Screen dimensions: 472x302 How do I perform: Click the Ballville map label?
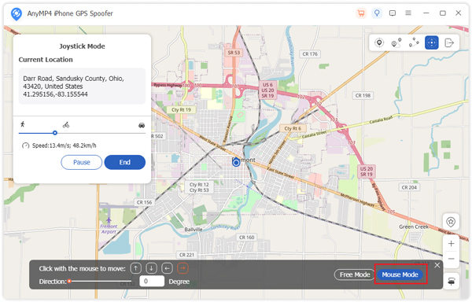coord(194,230)
